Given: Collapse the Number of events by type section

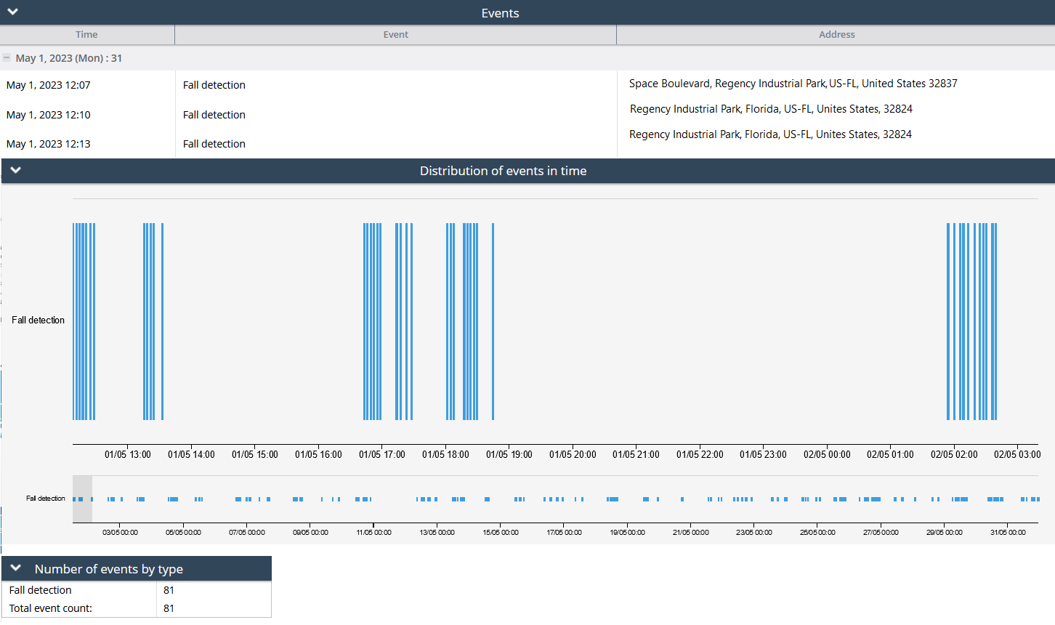Looking at the screenshot, I should 15,568.
